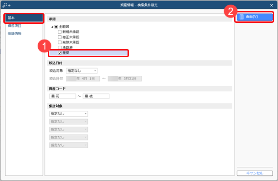Check the 修正未承認 checkbox
278x181 pixels.
(60, 37)
